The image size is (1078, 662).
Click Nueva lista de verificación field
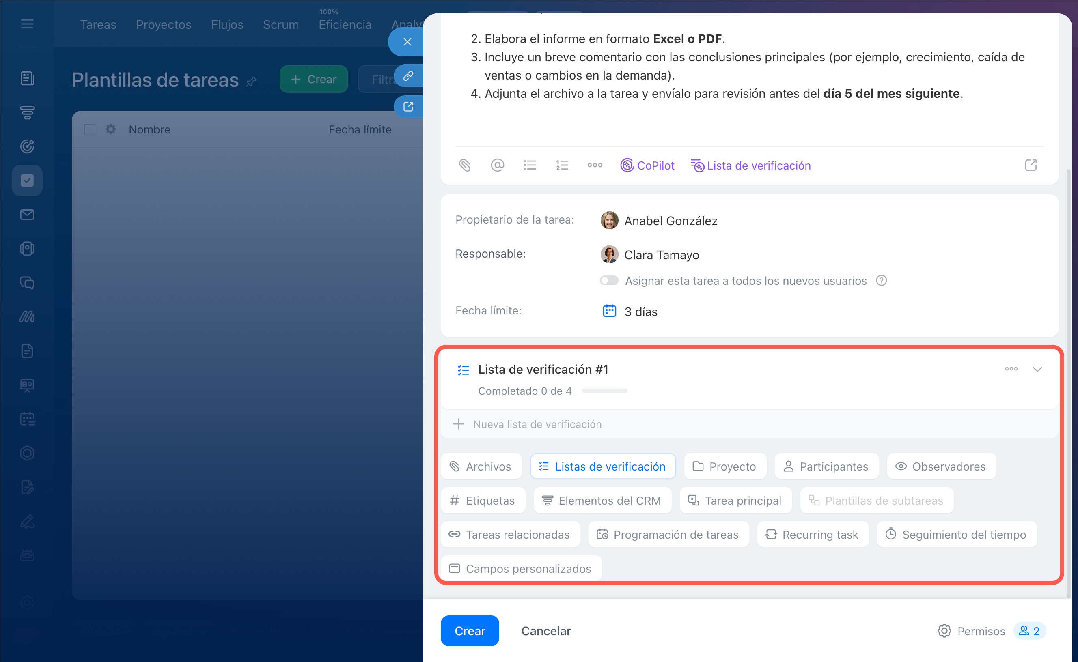tap(537, 424)
